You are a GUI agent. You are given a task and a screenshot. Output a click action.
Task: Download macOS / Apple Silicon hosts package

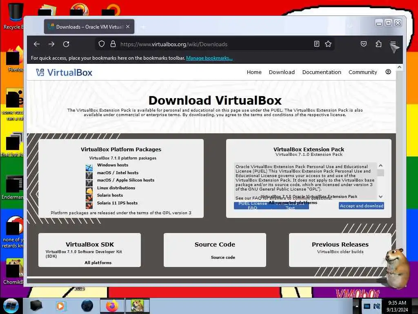tap(126, 180)
